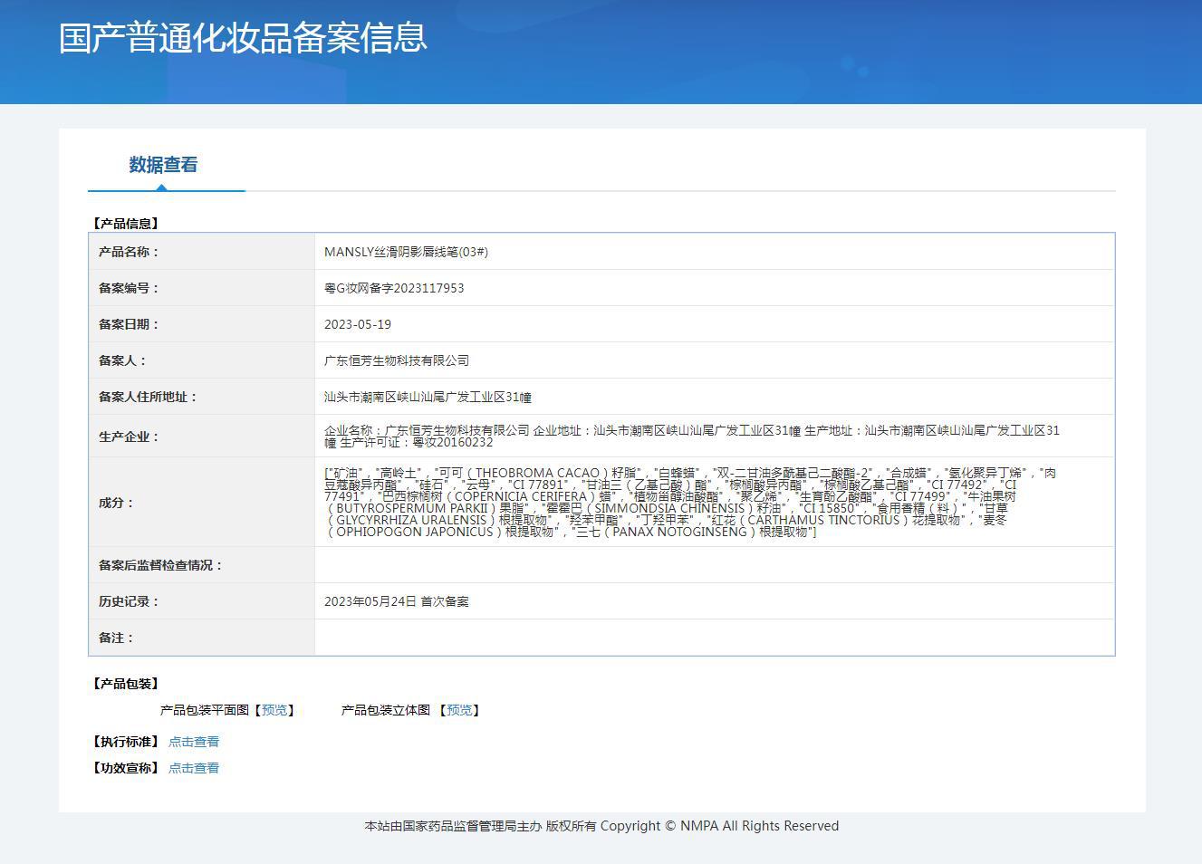
Task: Click the page title 国产普通化妆品备案信息
Action: (x=243, y=38)
